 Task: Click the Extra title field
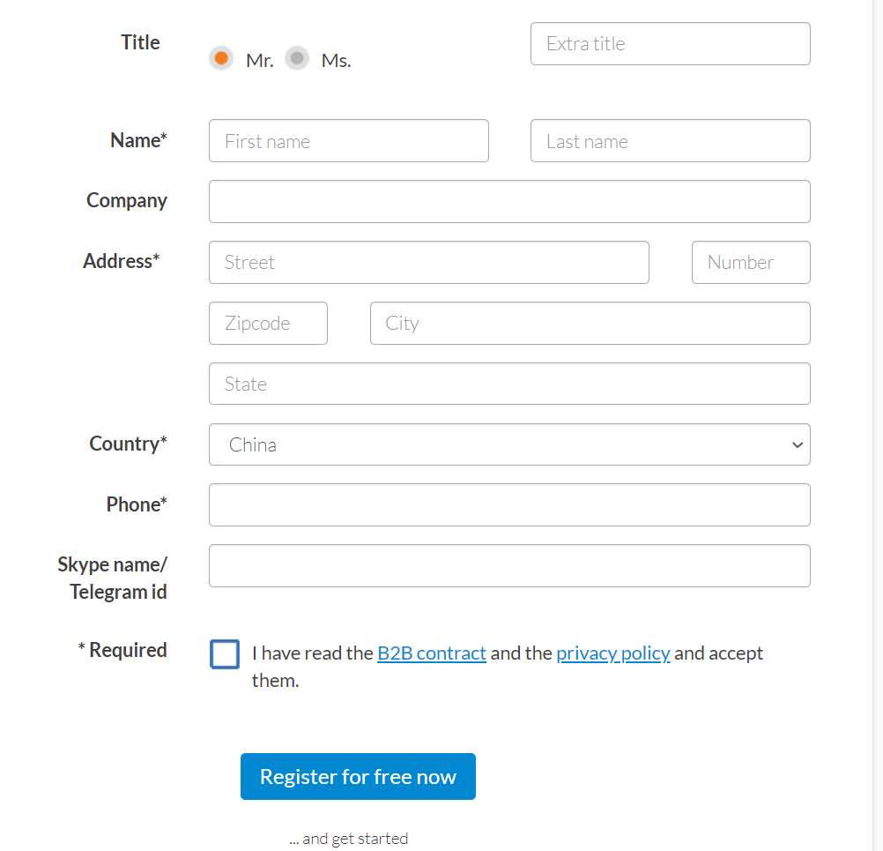pos(670,44)
